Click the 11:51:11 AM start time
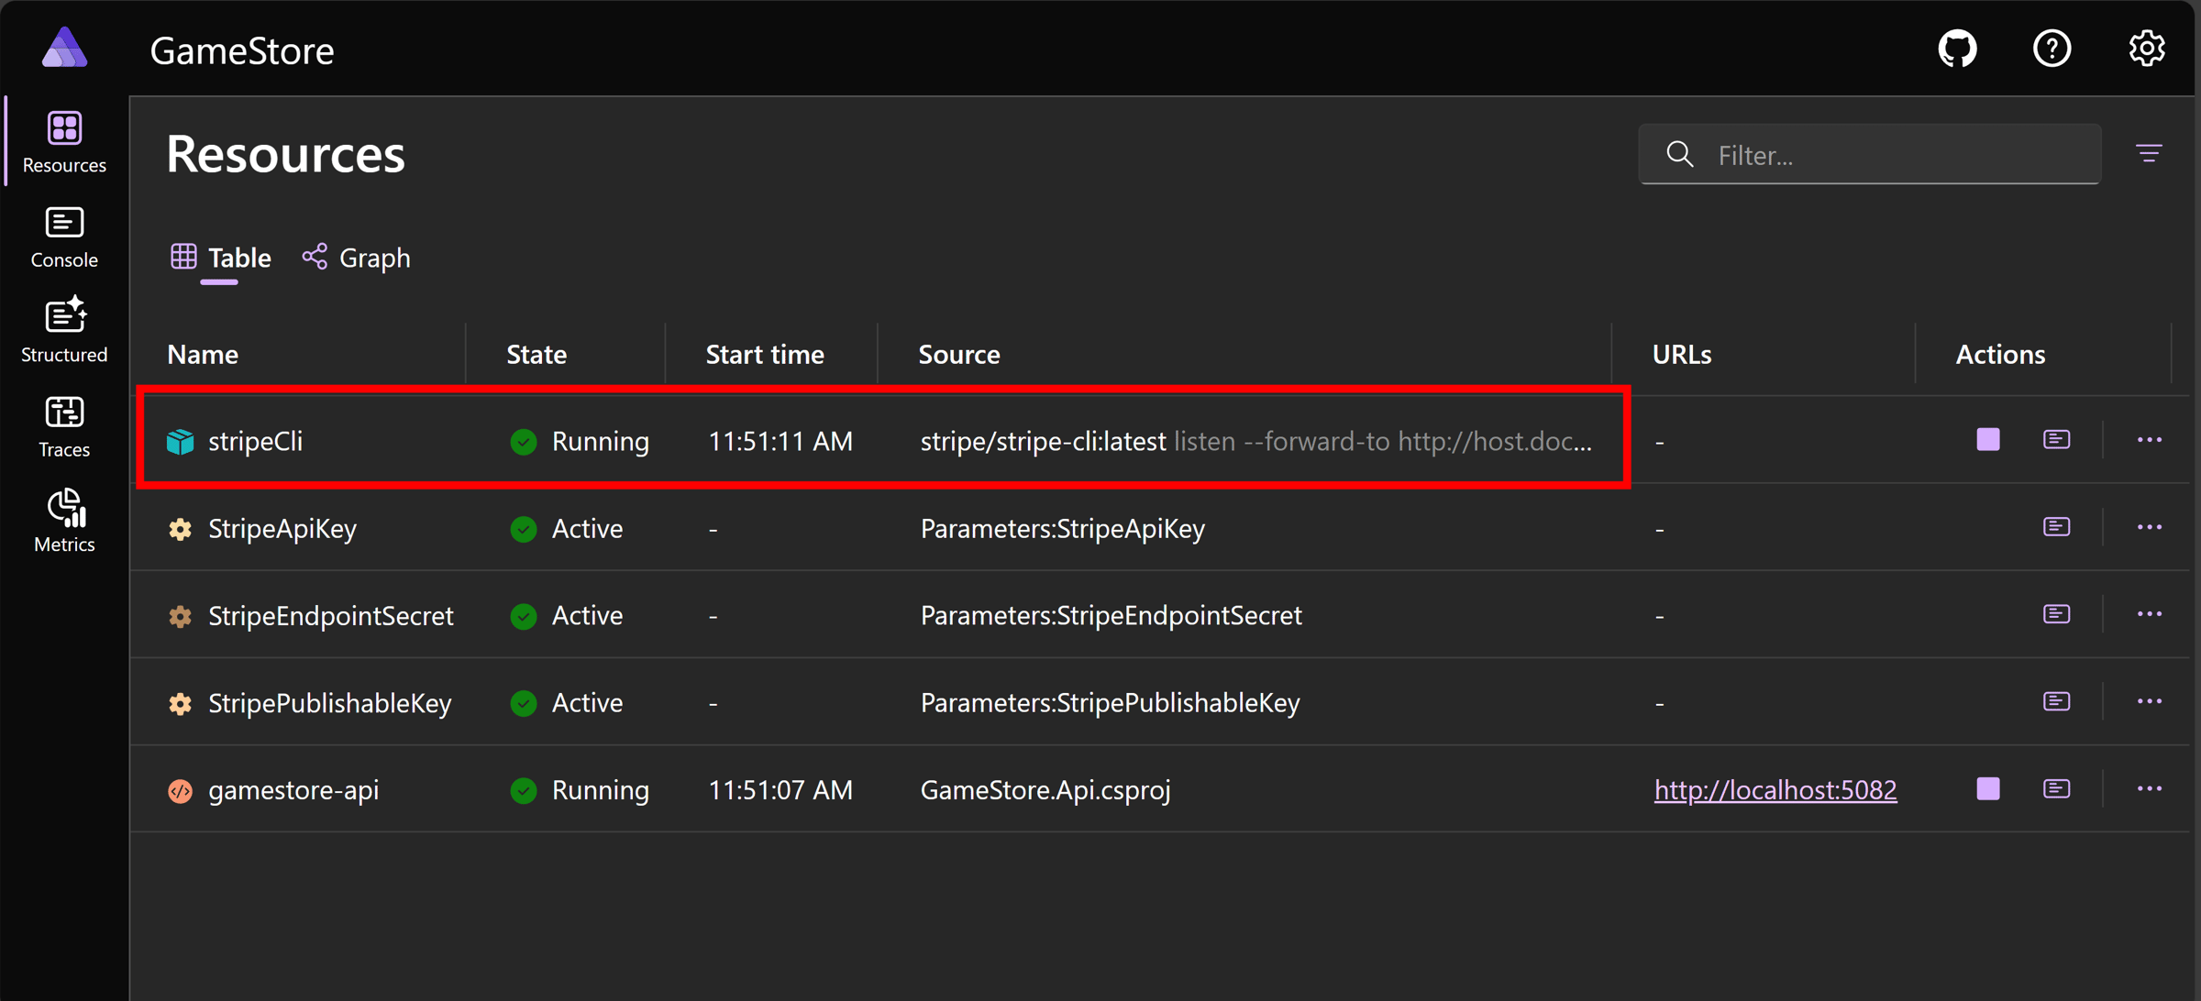2201x1001 pixels. click(x=780, y=441)
